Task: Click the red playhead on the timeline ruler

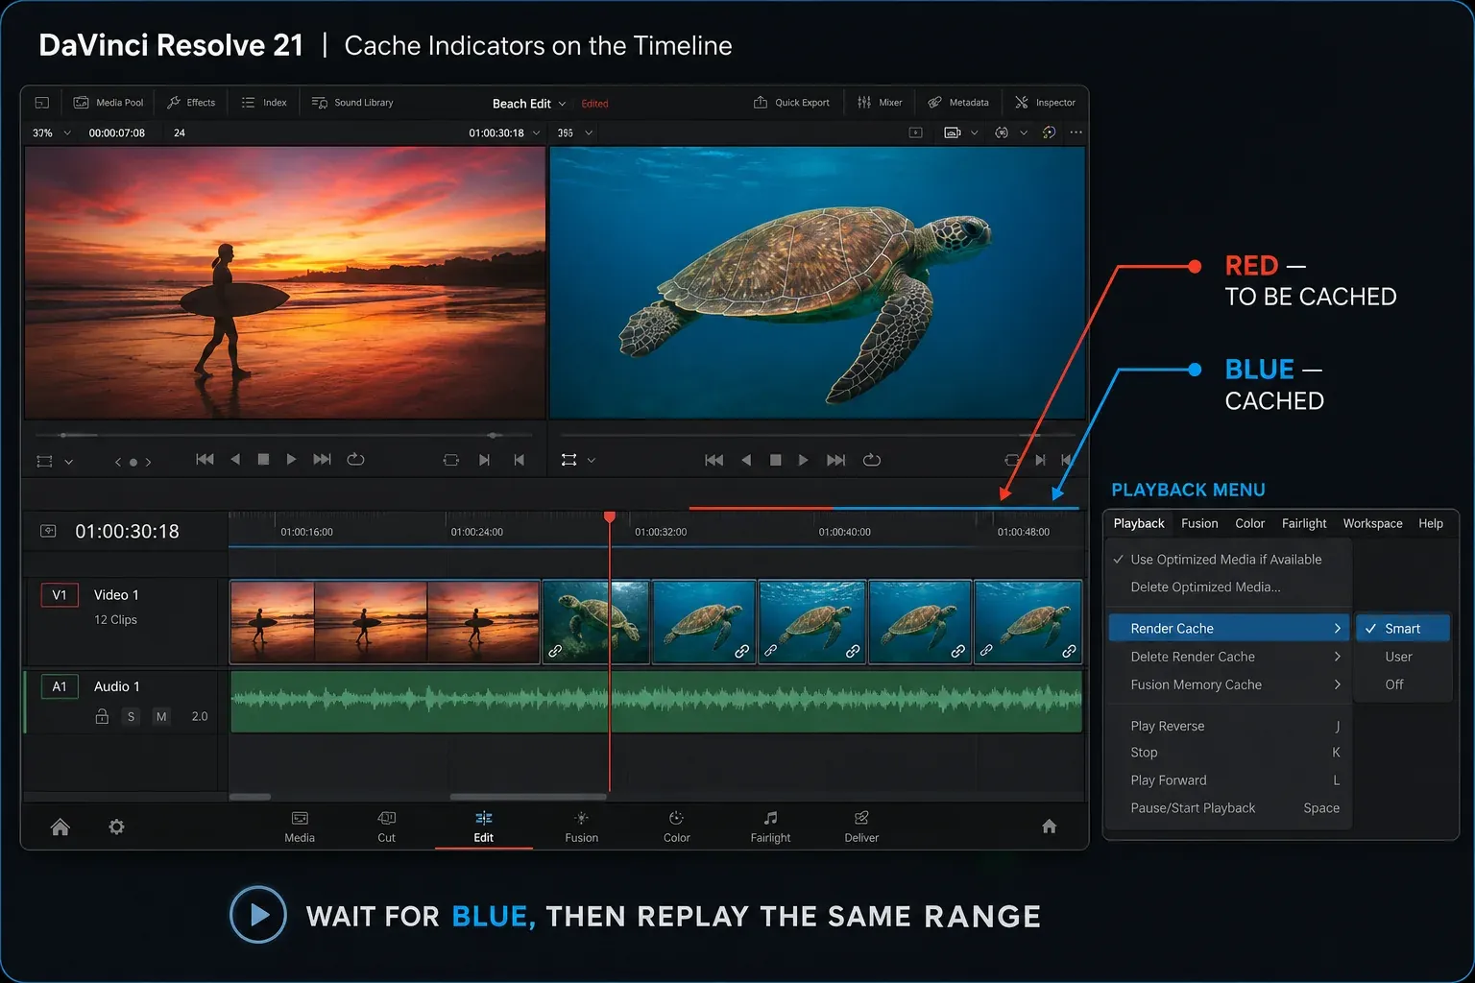Action: 610,517
